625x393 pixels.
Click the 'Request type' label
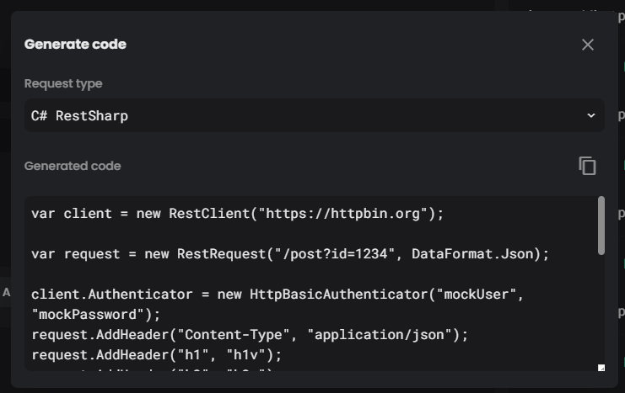[63, 83]
